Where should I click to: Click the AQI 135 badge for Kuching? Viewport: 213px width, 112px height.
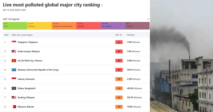119,98
